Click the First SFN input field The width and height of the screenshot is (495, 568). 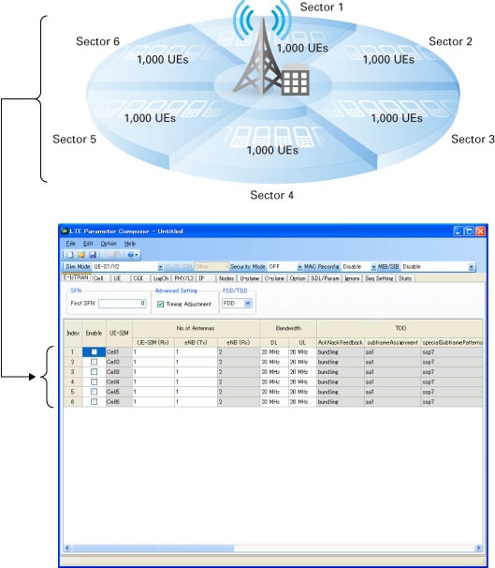[x=123, y=304]
